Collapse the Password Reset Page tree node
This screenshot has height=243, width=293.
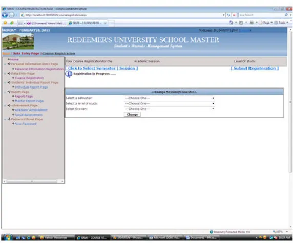pyautogui.click(x=5, y=119)
